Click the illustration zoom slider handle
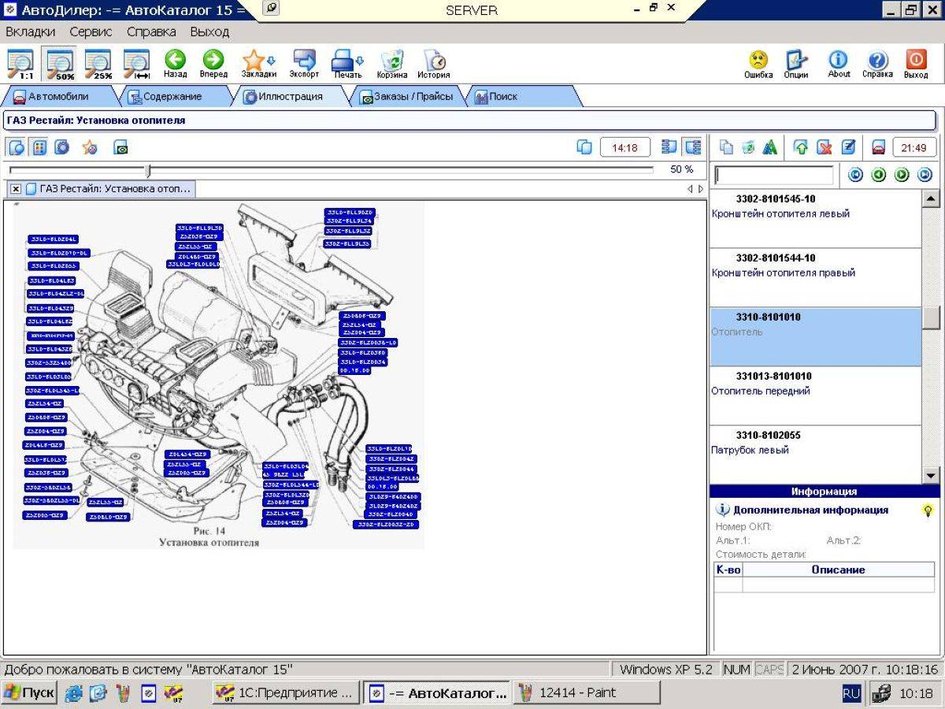Screen dimensions: 945x709 pyautogui.click(x=148, y=170)
